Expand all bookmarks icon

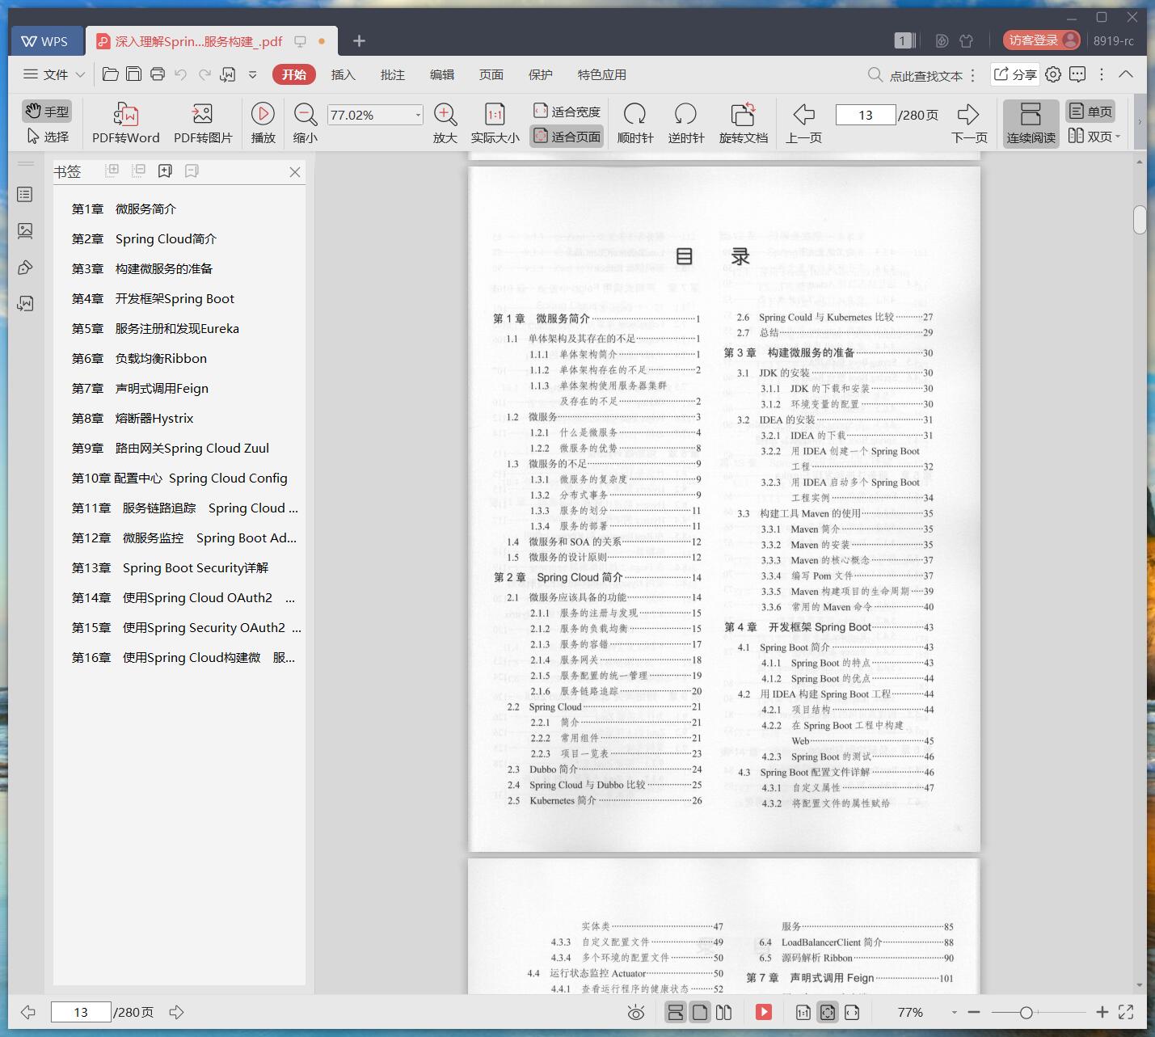pos(112,171)
